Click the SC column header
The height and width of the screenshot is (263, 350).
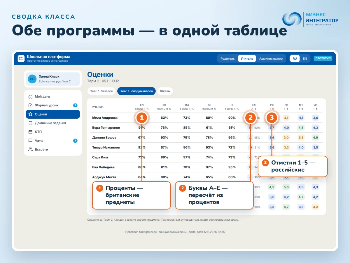click(164, 107)
